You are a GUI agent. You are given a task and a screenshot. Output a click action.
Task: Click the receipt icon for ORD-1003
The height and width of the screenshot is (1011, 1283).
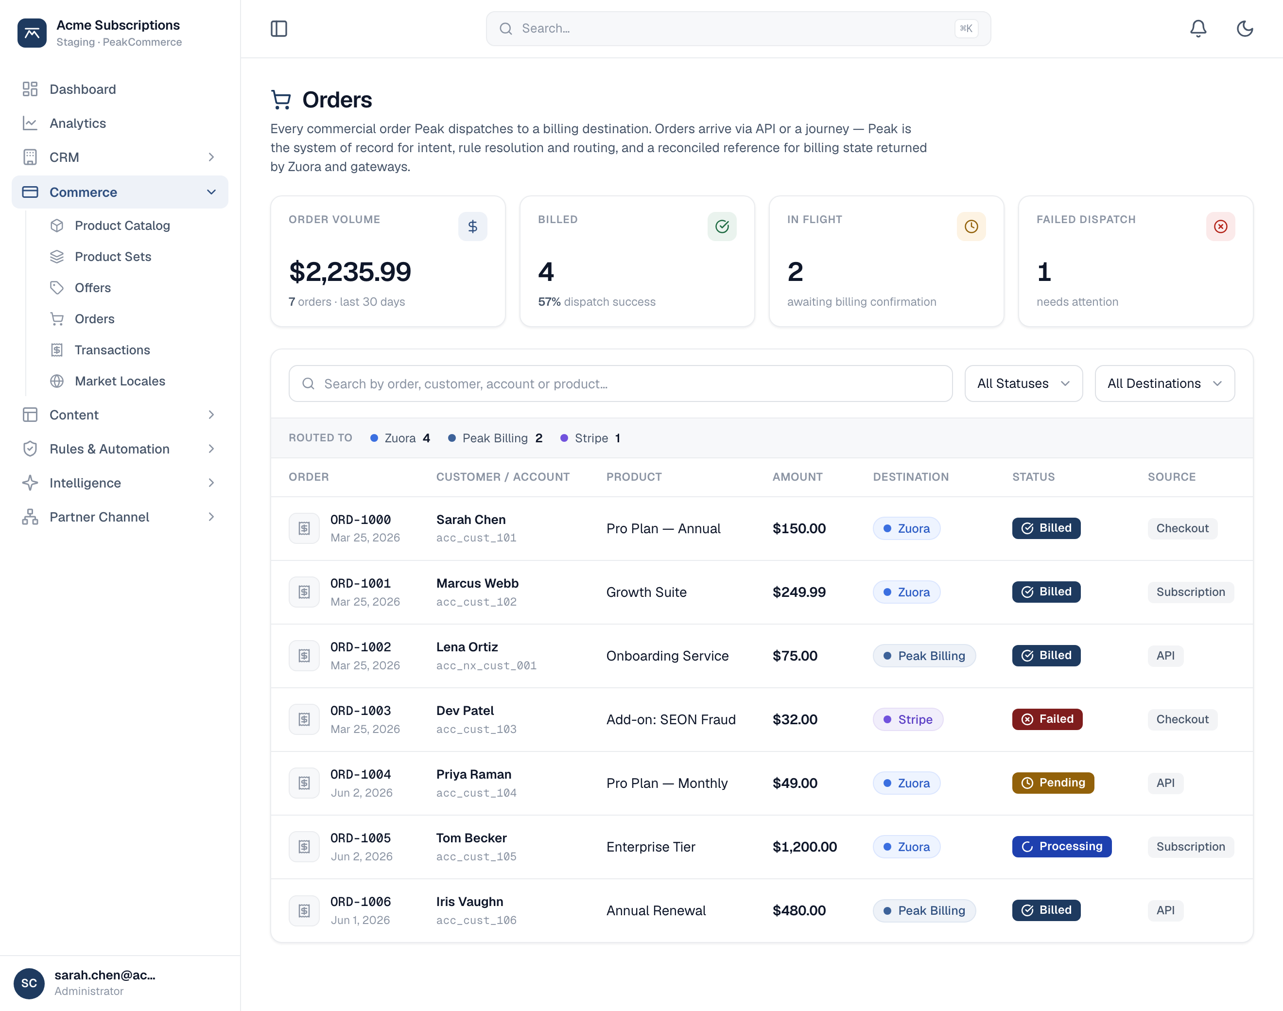tap(304, 719)
